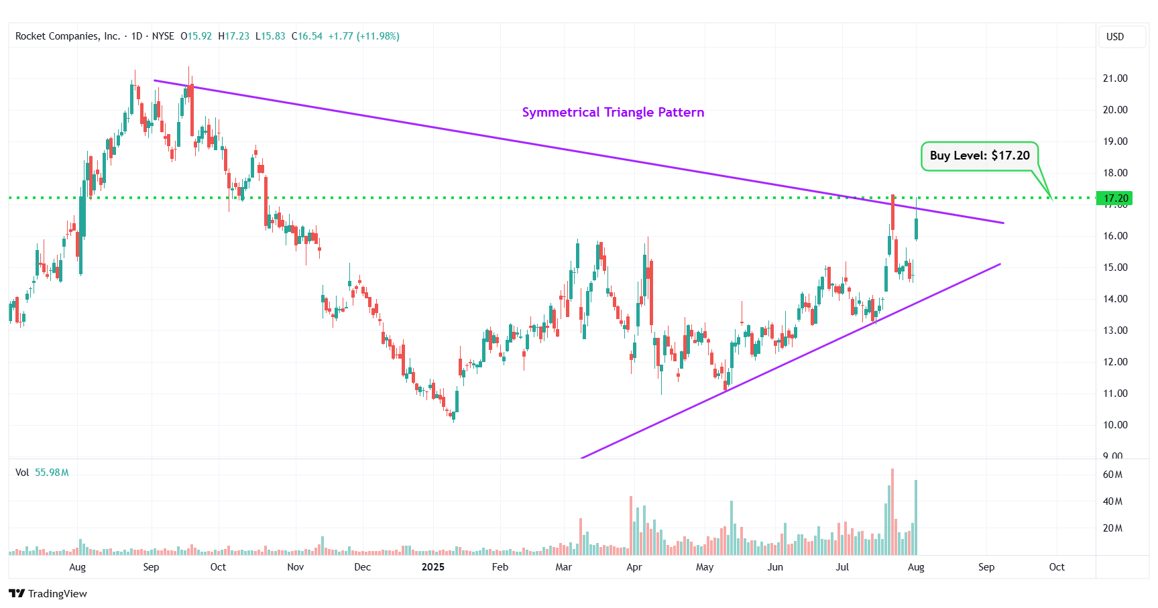The height and width of the screenshot is (608, 1158).
Task: Click the 18.00 price axis label
Action: (x=1115, y=173)
